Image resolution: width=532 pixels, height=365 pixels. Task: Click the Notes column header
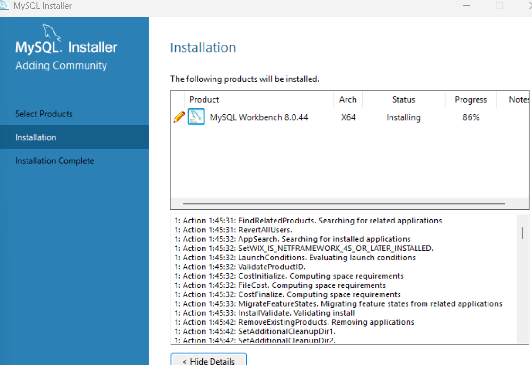(513, 100)
